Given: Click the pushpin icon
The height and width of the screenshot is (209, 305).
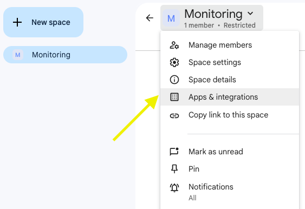Looking at the screenshot, I should 174,169.
